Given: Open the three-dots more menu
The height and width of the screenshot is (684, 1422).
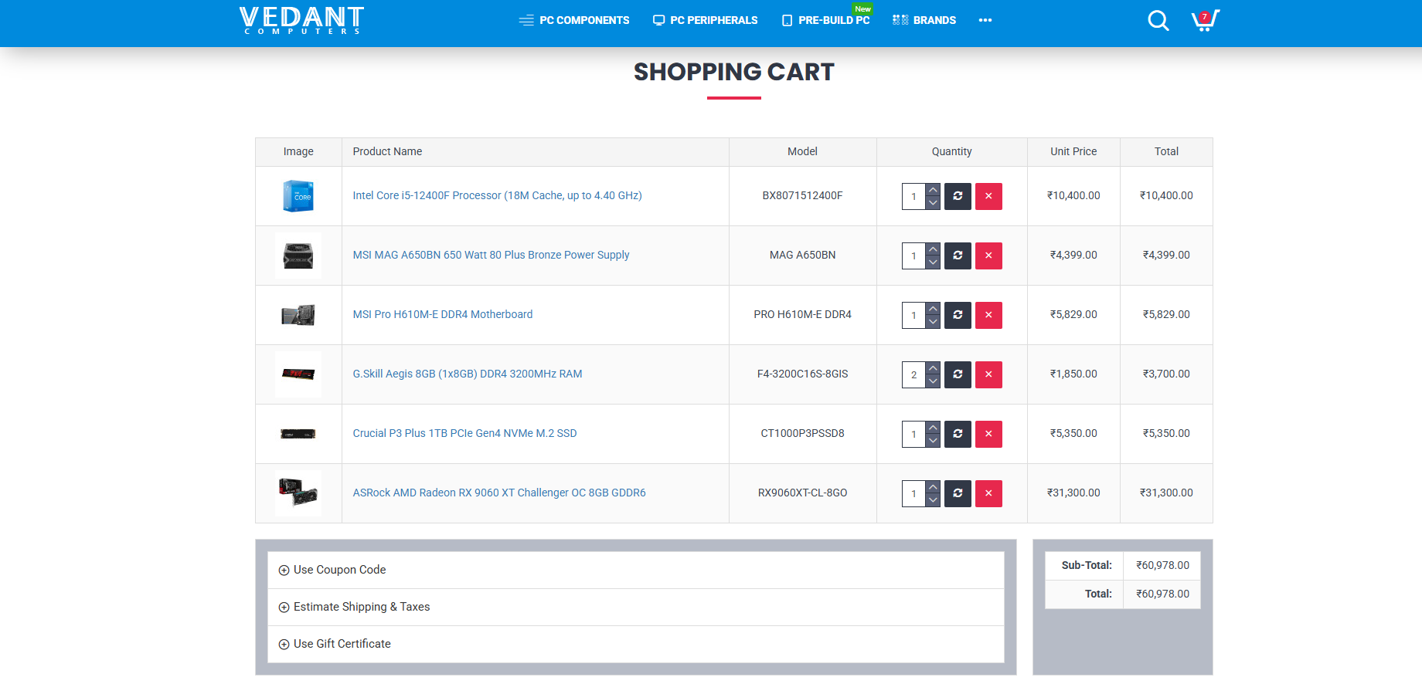Looking at the screenshot, I should (x=985, y=20).
